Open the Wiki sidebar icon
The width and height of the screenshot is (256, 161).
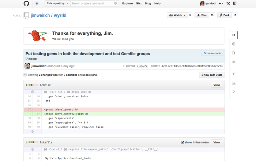(234, 62)
